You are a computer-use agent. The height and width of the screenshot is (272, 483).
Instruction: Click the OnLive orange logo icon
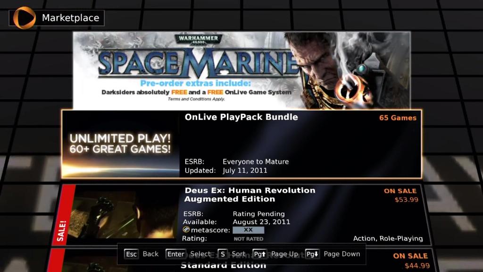25,18
